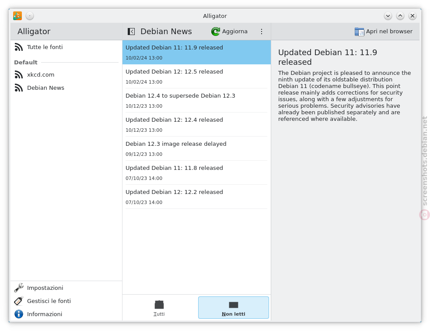Open Impostazioni settings
The height and width of the screenshot is (331, 430).
tap(66, 288)
